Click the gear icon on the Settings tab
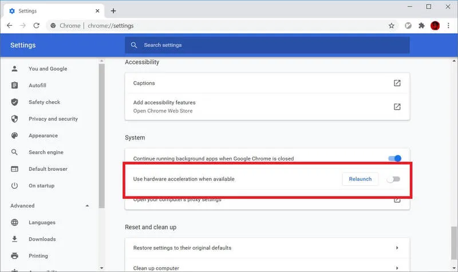Image resolution: width=458 pixels, height=272 pixels. [12, 11]
